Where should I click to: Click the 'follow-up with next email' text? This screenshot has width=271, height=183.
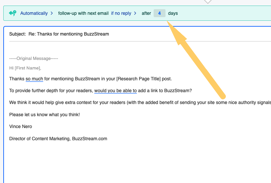click(x=83, y=13)
